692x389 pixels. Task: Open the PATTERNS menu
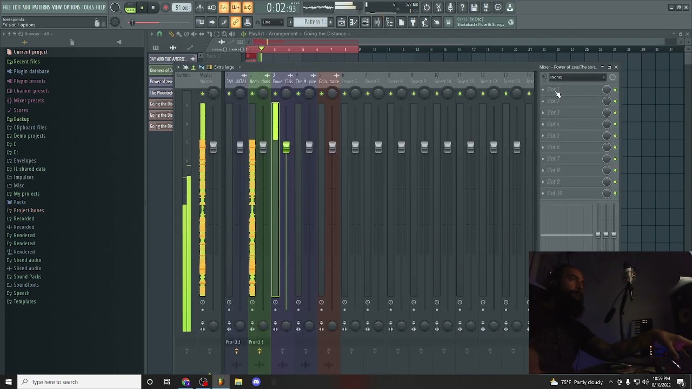41,8
